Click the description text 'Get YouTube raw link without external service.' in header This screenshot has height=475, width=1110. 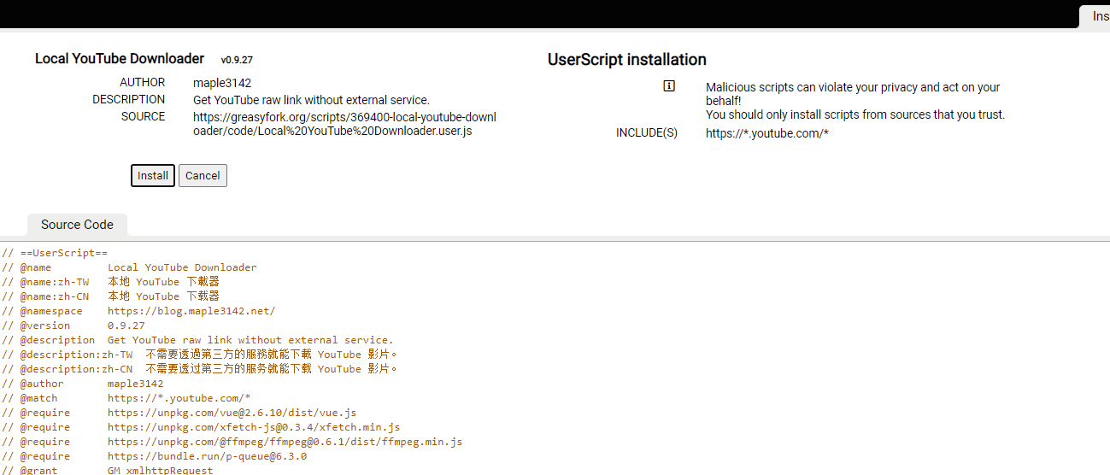click(x=311, y=100)
